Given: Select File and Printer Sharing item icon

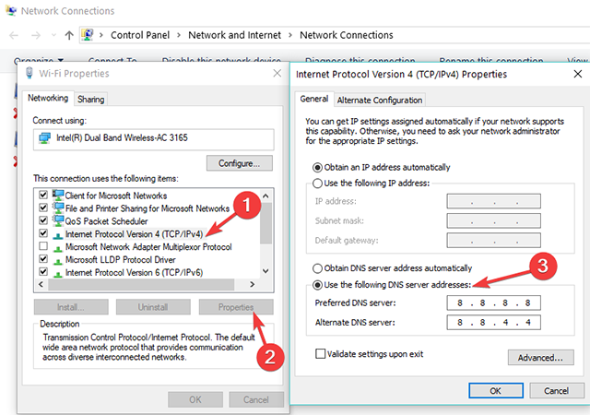Looking at the screenshot, I should click(x=58, y=207).
